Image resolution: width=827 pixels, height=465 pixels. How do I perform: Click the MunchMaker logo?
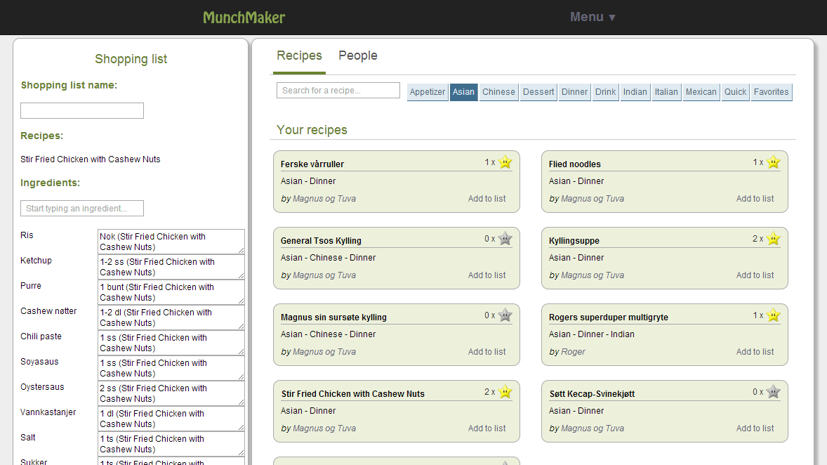pos(244,18)
